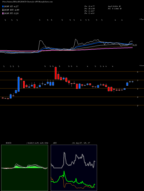Open the dark blue ADX chart panel
Image resolution: width=144 pixels, height=191 pixels.
74,168
